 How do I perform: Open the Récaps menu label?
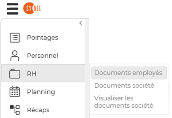pos(38,110)
